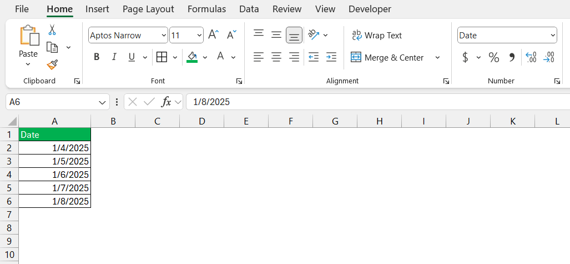The image size is (570, 264).
Task: Apply comma style
Action: point(512,57)
